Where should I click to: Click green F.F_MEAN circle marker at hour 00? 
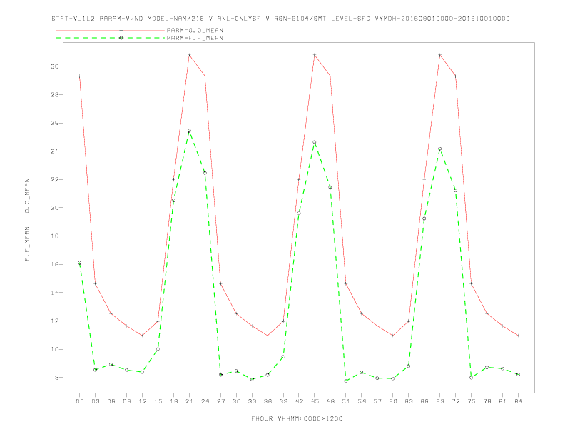pos(80,263)
